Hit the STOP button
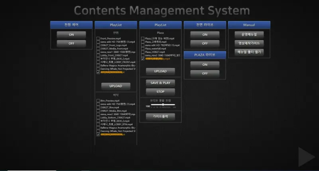The height and width of the screenshot is (171, 319). [160, 92]
